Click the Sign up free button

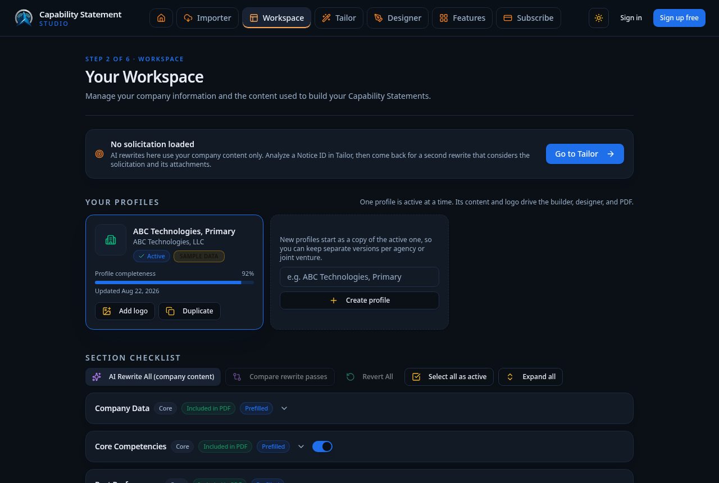679,18
